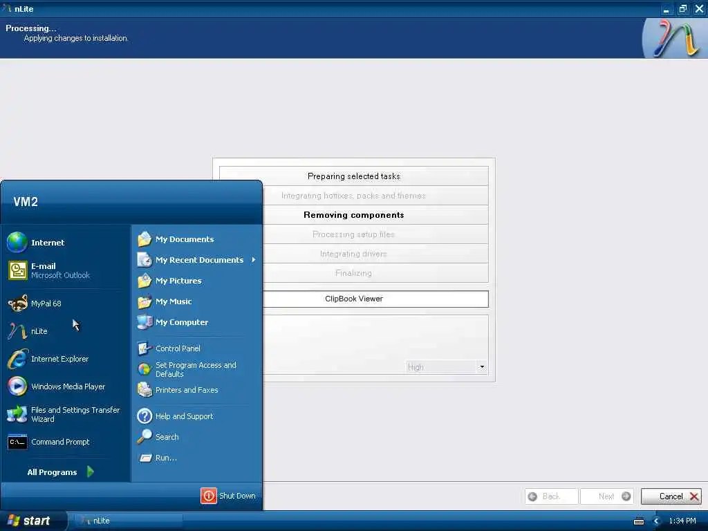Open the My Pictures folder icon
The height and width of the screenshot is (531, 708).
pos(145,281)
